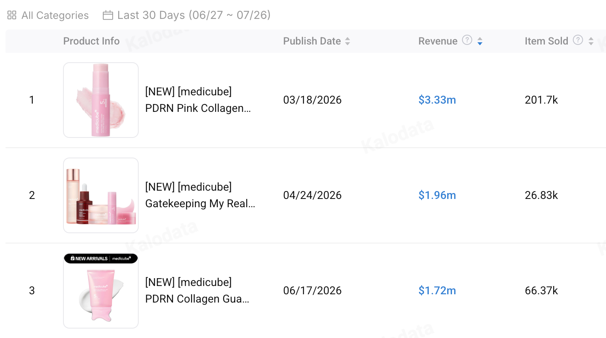Click the Revenue column header label
606x338 pixels.
coord(438,41)
